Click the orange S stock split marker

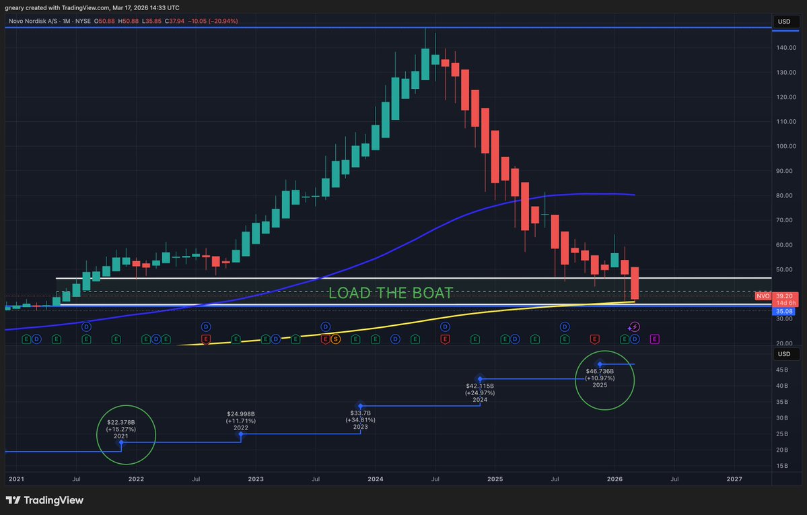[336, 339]
